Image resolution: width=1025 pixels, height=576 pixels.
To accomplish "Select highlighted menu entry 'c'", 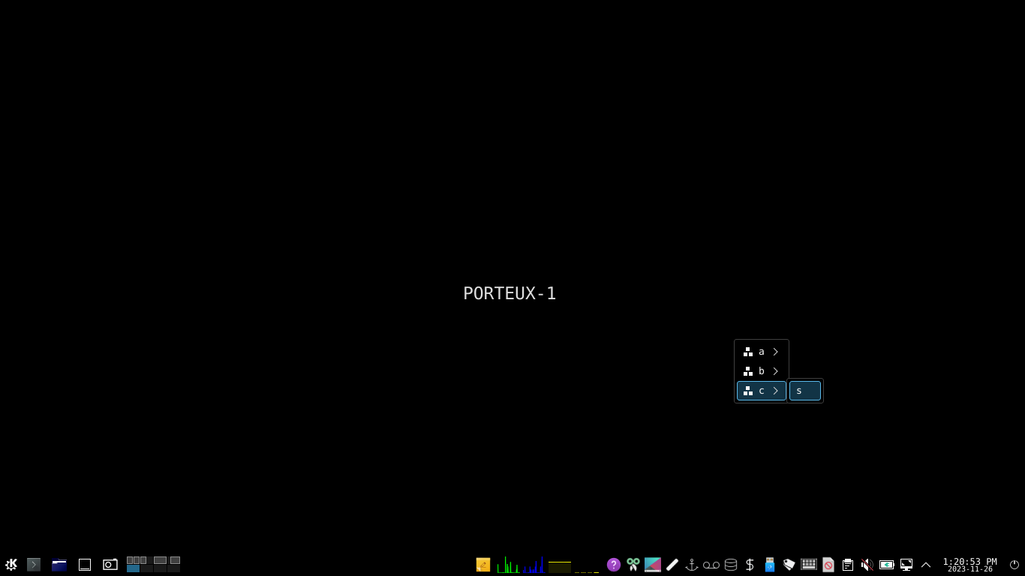I will [762, 391].
